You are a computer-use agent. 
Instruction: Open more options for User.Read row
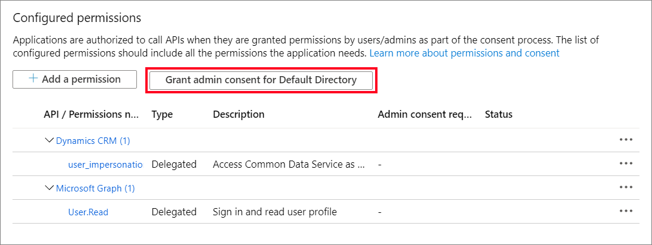625,211
